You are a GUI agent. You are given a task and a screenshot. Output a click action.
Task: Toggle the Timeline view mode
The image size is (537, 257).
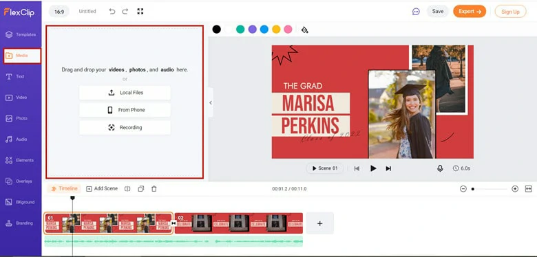[x=65, y=189]
